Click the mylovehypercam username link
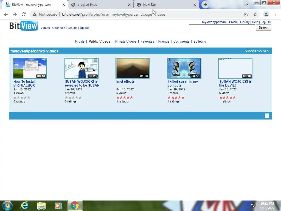The height and width of the screenshot is (211, 281). tap(214, 22)
